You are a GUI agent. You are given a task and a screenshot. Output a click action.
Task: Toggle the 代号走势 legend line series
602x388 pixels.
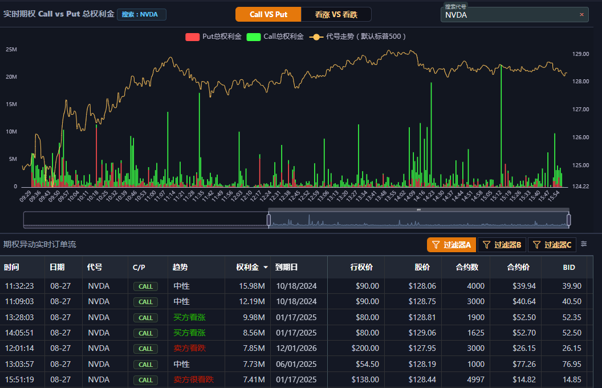click(x=357, y=37)
